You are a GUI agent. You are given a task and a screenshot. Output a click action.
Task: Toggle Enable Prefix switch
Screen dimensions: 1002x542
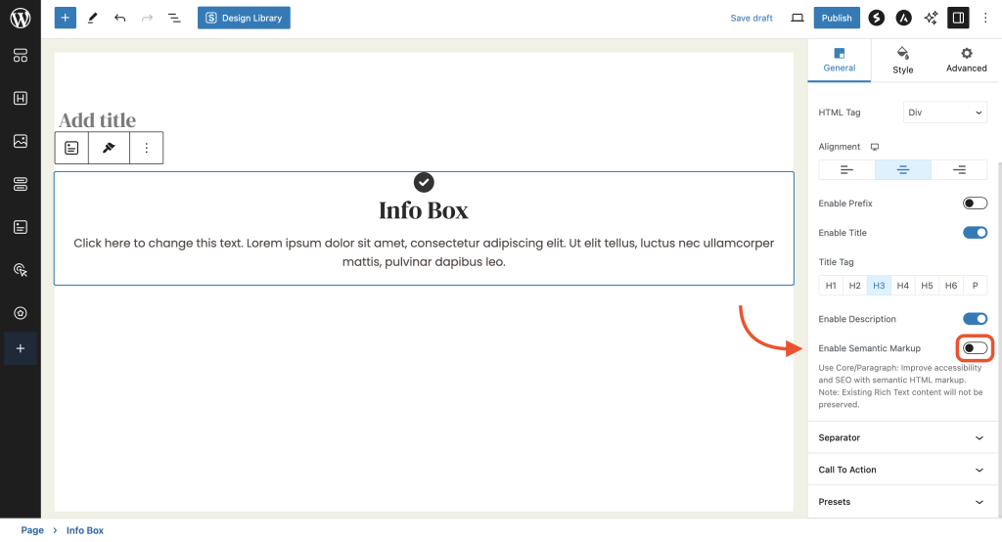point(976,203)
